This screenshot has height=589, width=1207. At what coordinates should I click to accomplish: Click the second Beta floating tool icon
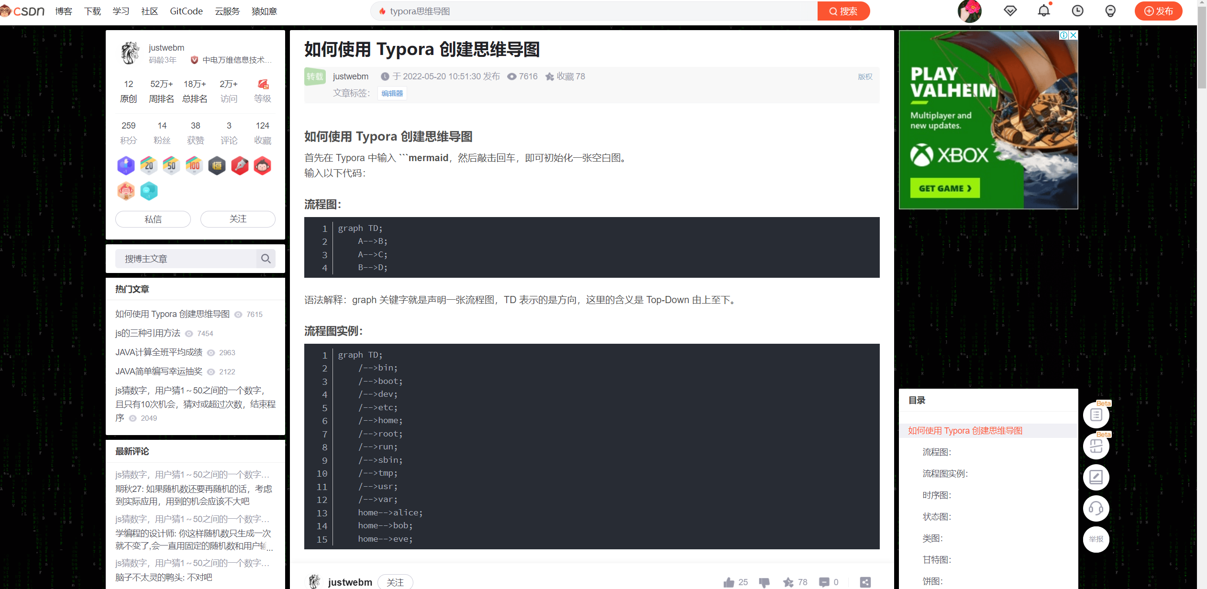[1096, 446]
